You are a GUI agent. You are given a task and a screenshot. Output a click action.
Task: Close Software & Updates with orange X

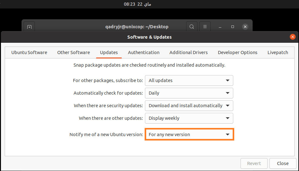coord(292,37)
